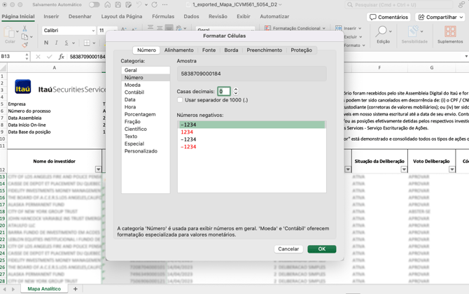Switch to the Alinhamento tab

click(178, 50)
